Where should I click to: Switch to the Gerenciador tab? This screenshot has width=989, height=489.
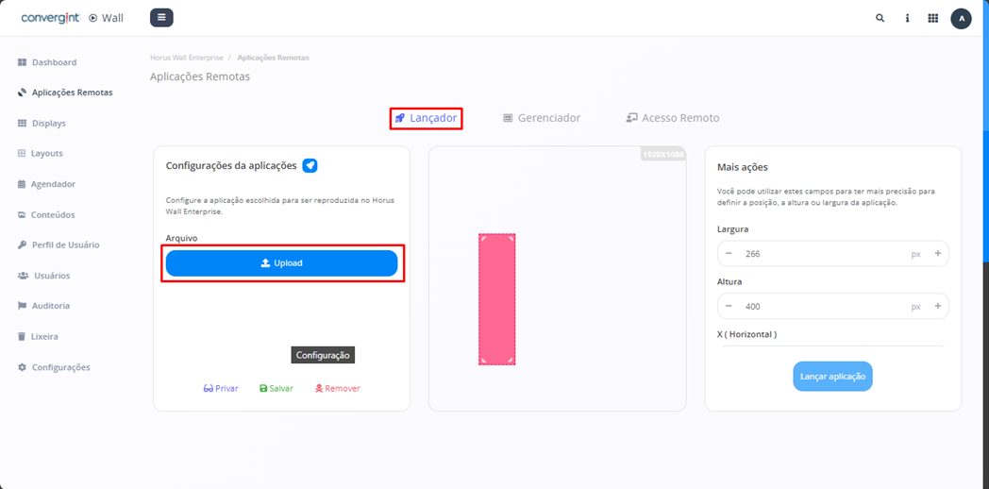point(542,118)
